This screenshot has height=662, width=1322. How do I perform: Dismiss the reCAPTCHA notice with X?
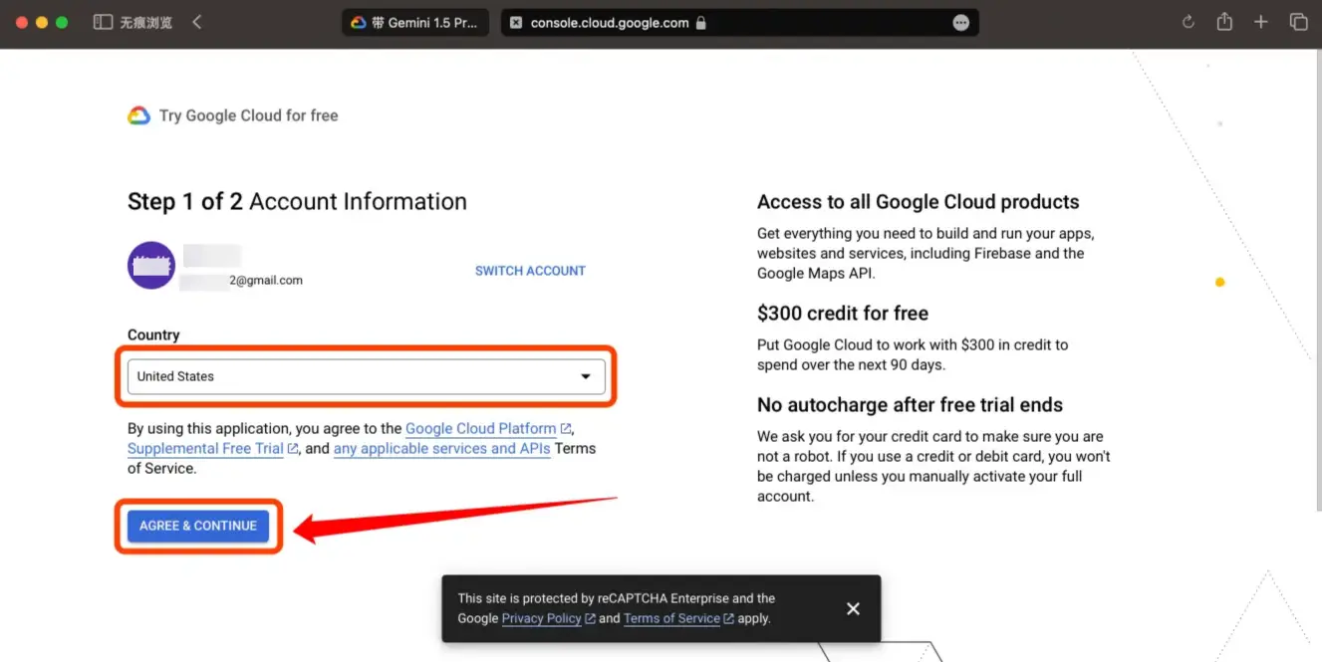(x=853, y=608)
